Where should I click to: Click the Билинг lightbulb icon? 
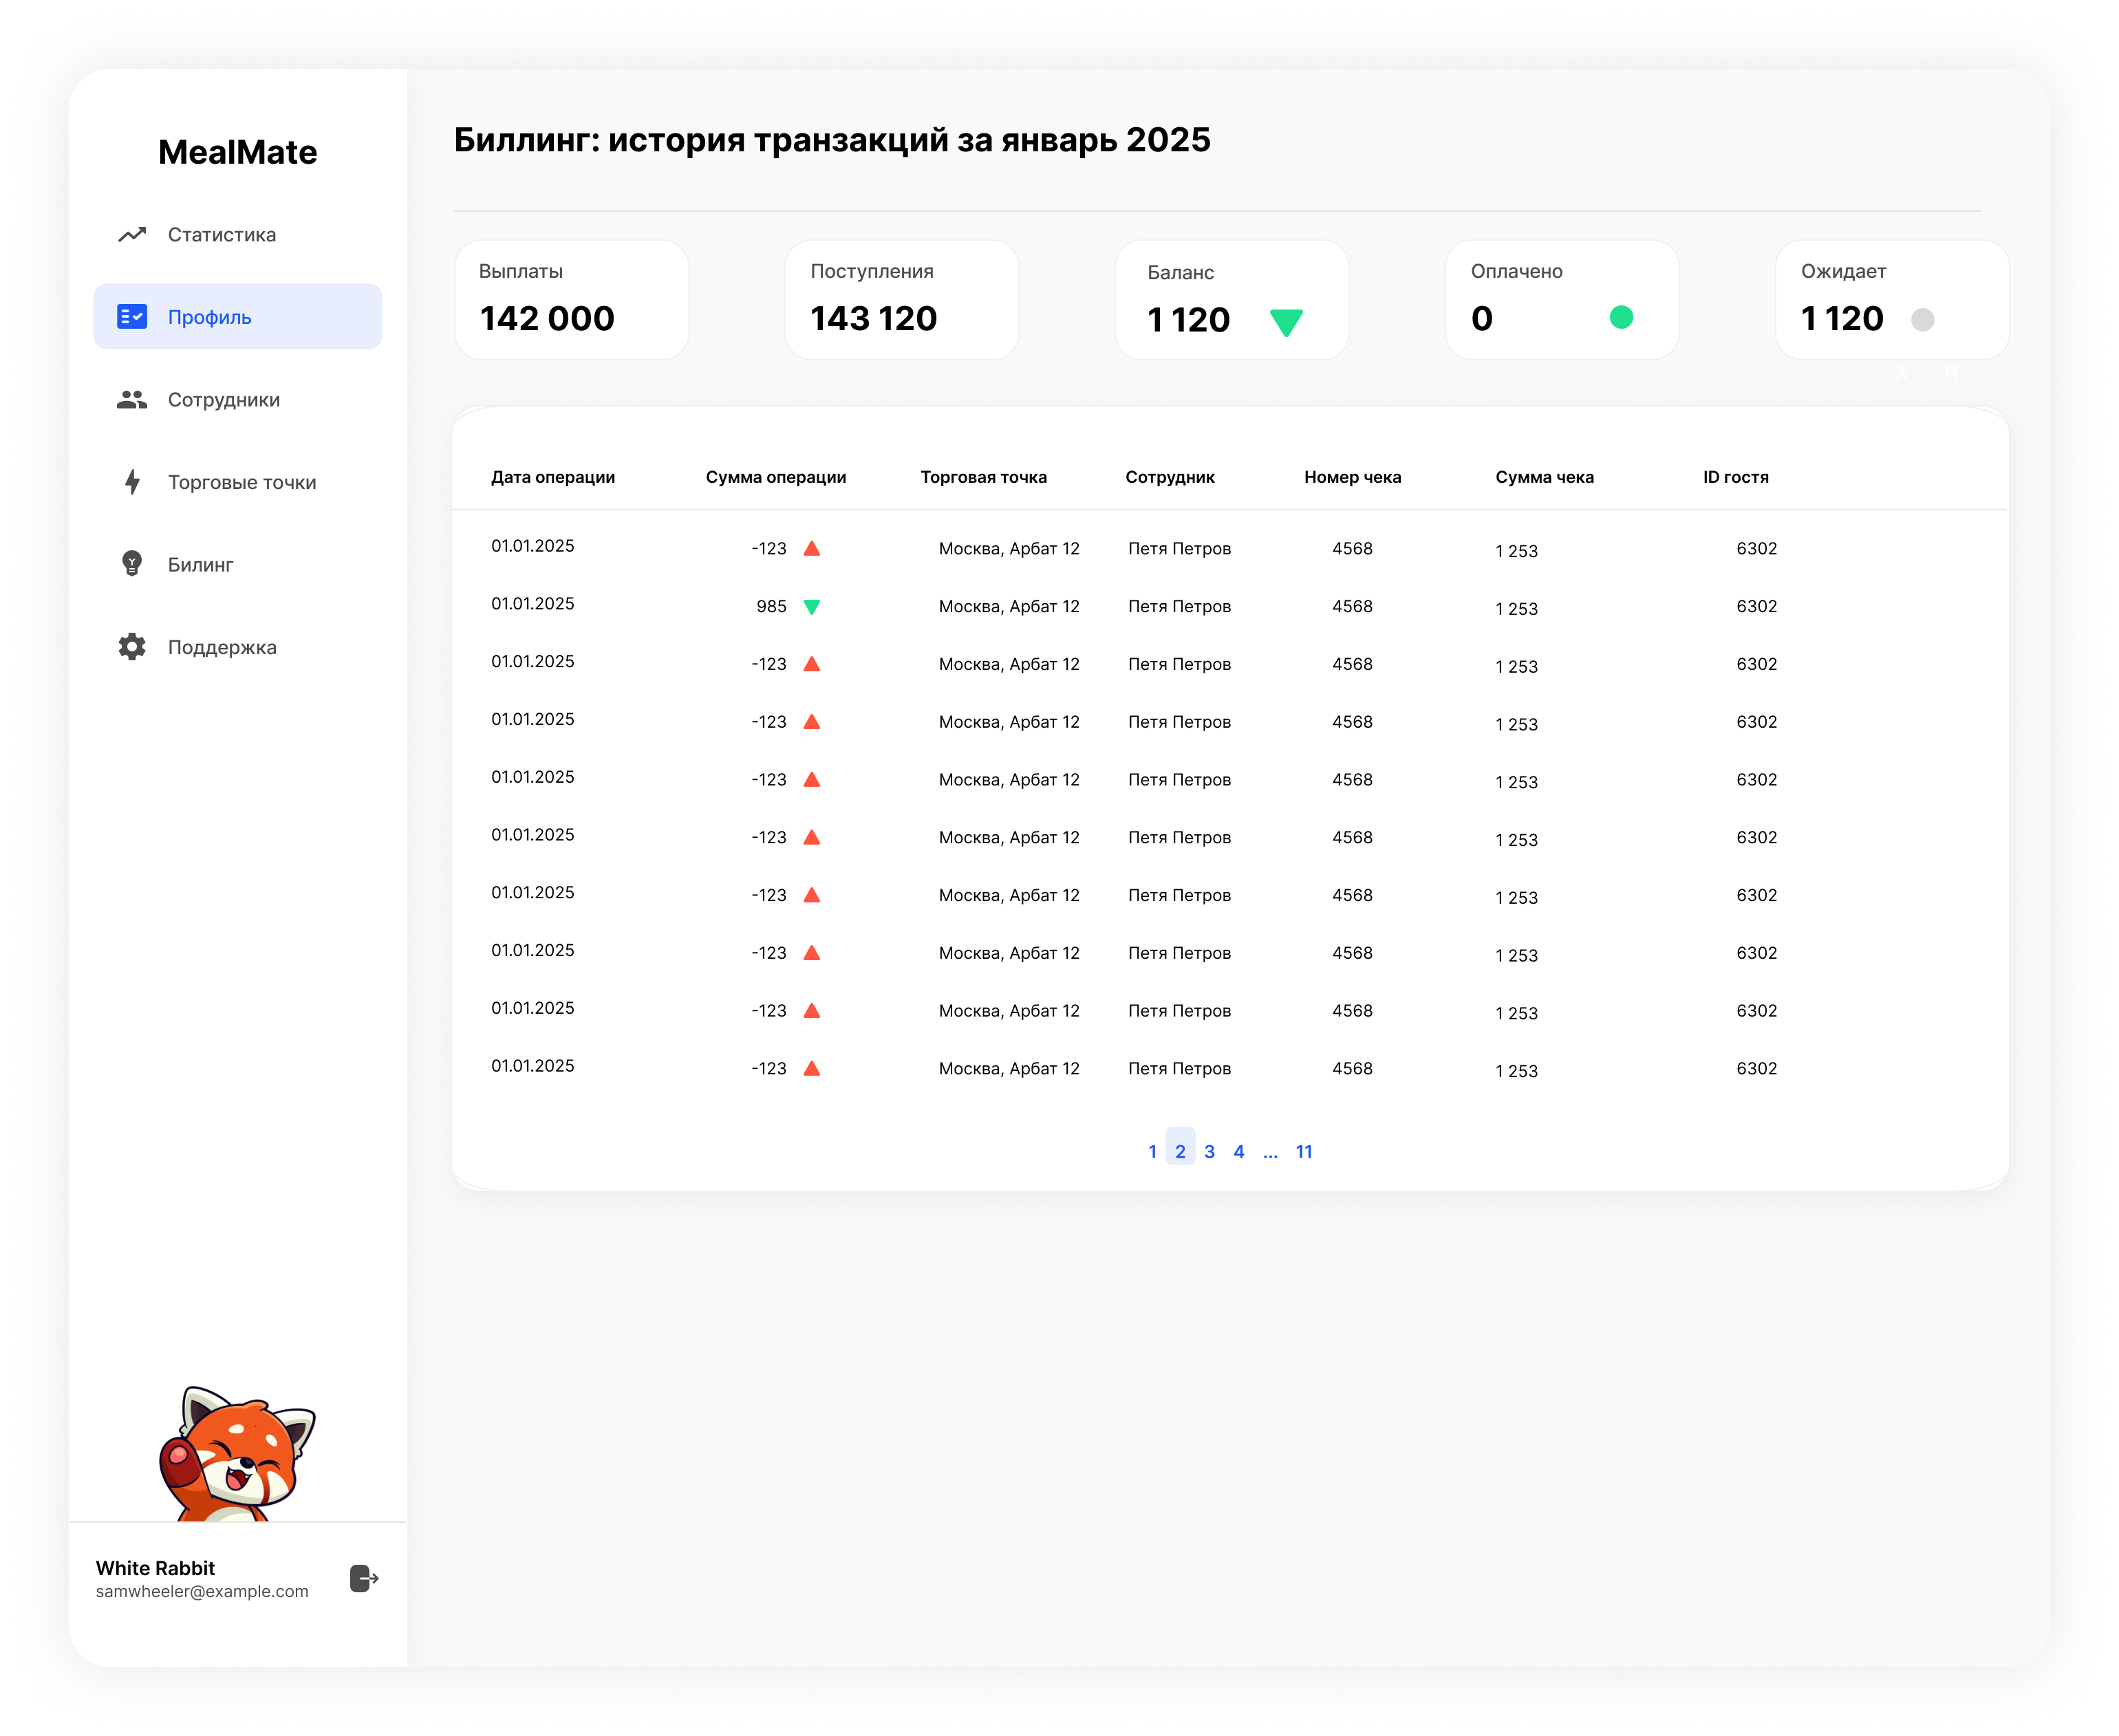(x=132, y=564)
